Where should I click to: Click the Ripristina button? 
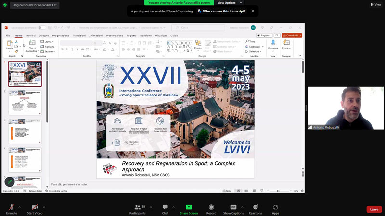[x=48, y=47]
